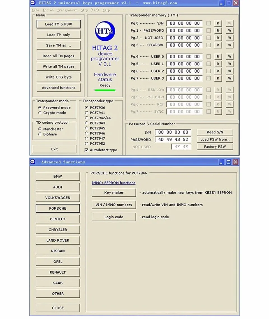
Task: Click the HITAG 2 title bar app icon
Action: click(x=33, y=3)
